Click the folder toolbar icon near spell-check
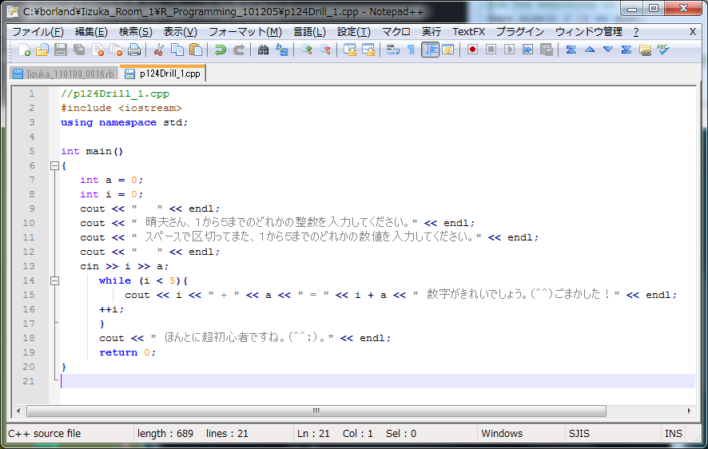Image resolution: width=708 pixels, height=449 pixels. pyautogui.click(x=645, y=50)
